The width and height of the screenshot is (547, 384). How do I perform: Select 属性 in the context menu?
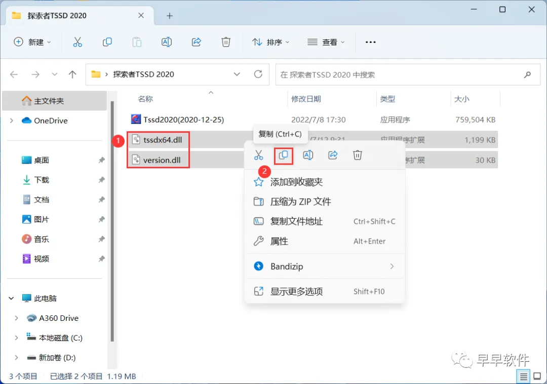325,241
